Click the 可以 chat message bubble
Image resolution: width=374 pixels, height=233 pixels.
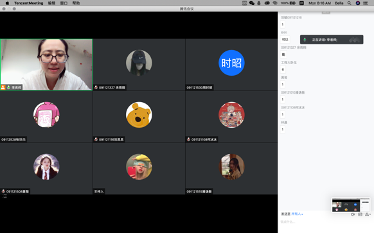285,40
